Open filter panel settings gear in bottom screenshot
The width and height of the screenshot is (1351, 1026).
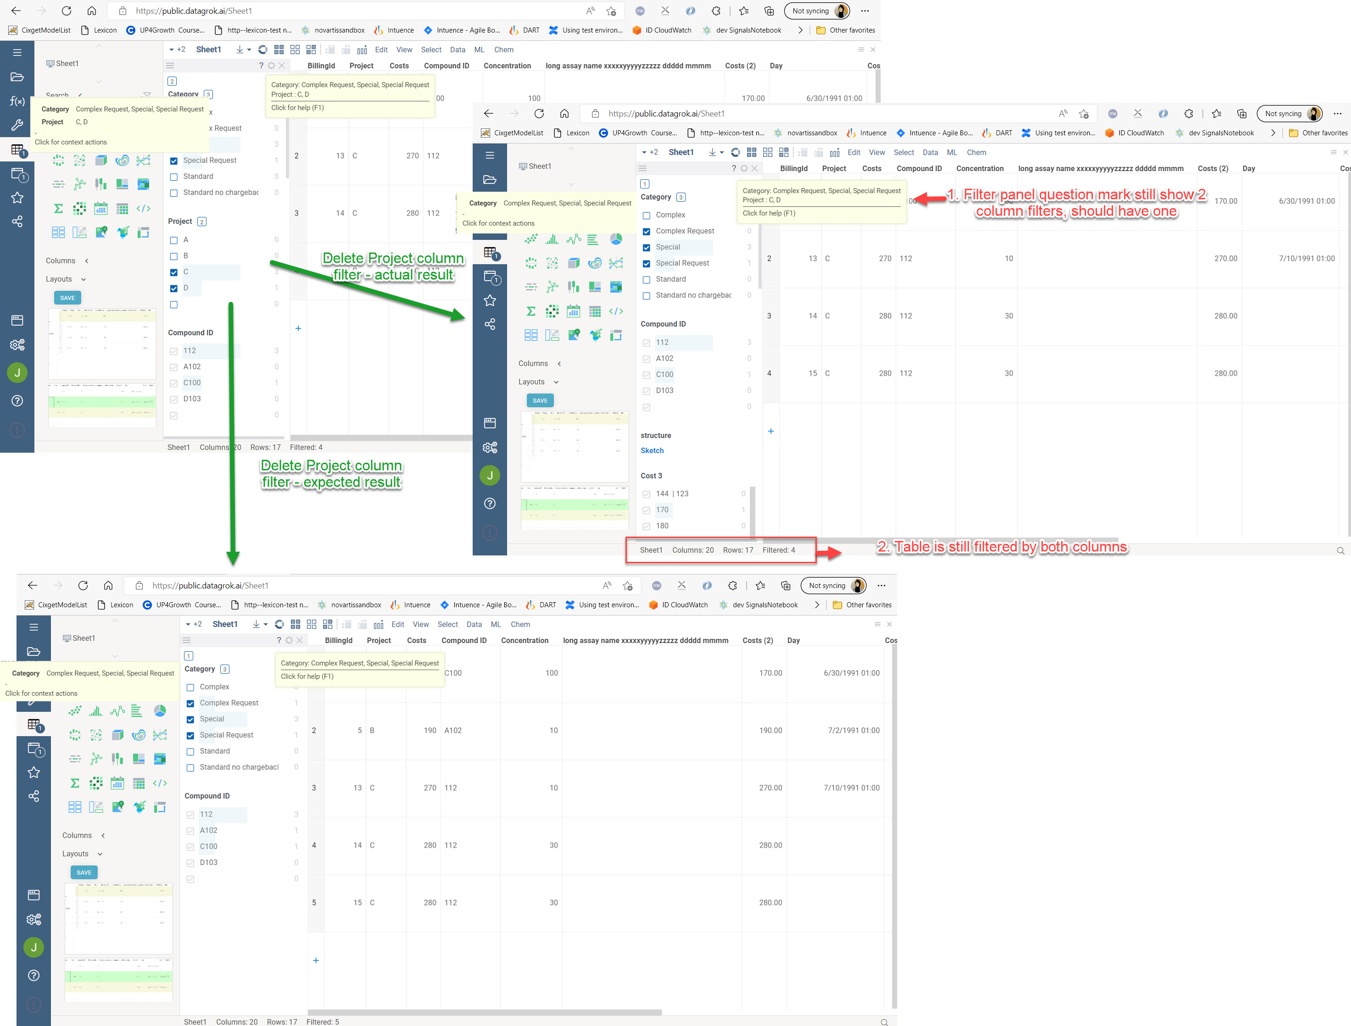289,640
